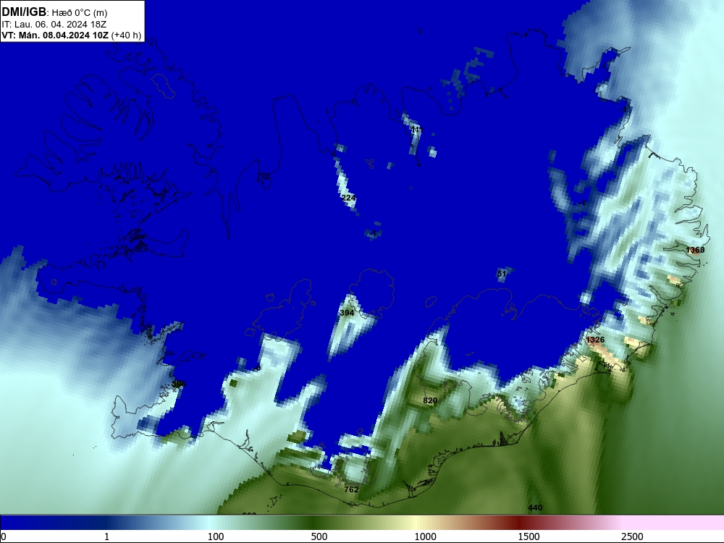Screen dimensions: 724x543
Task: Click the valid time 'VT: Mán. 08.04.2024 10Z'
Action: (x=55, y=35)
